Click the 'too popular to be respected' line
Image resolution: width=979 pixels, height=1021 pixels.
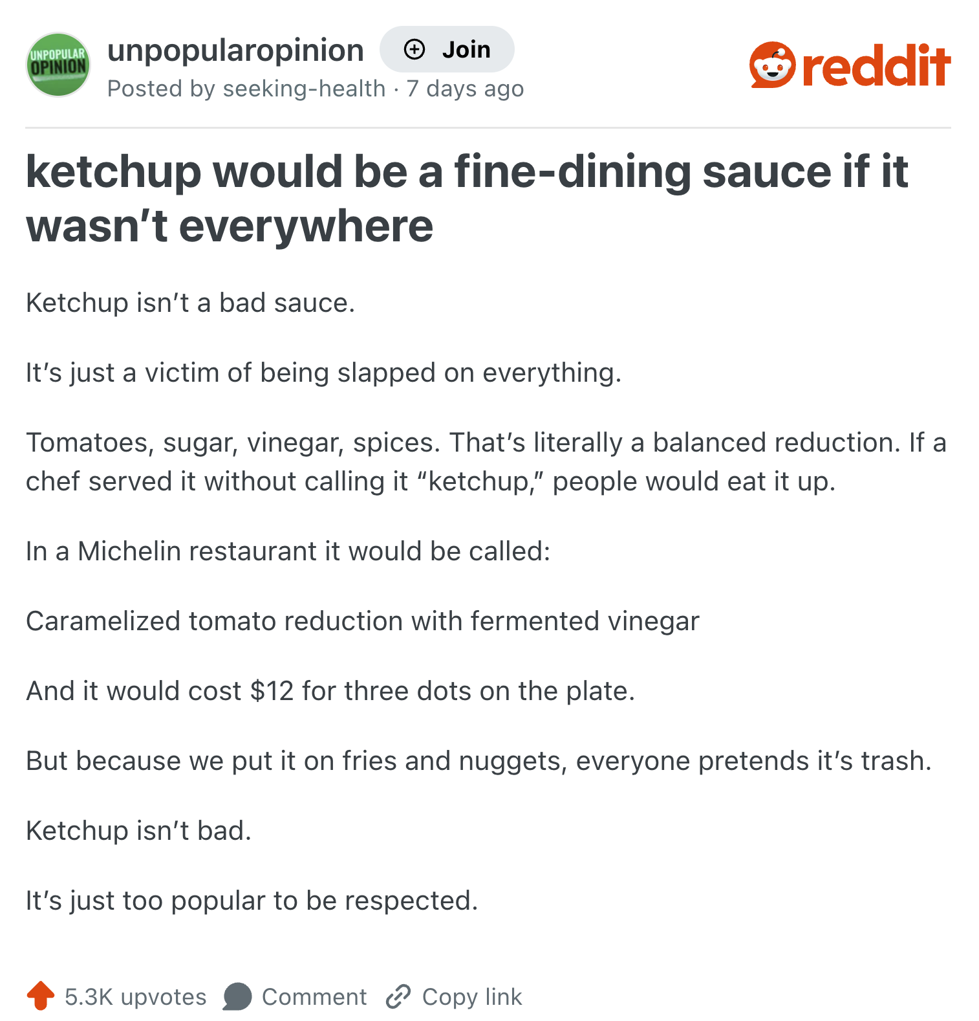tap(252, 901)
